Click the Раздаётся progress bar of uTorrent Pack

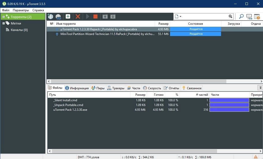(195, 29)
